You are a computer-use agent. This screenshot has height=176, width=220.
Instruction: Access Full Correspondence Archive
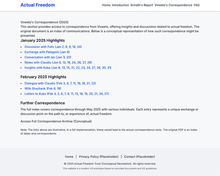(56, 121)
